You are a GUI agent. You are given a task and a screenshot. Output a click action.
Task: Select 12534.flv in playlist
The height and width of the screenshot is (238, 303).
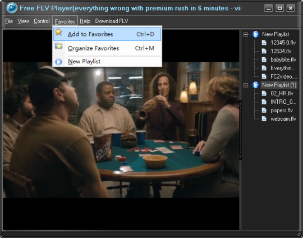[x=281, y=51]
